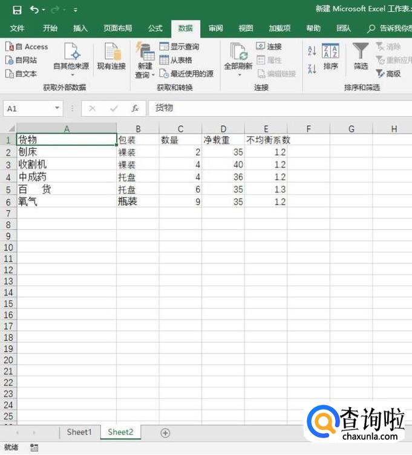Screen dimensions: 412x455
Task: Expand the Name Box dropdown arrow
Action: click(x=57, y=108)
